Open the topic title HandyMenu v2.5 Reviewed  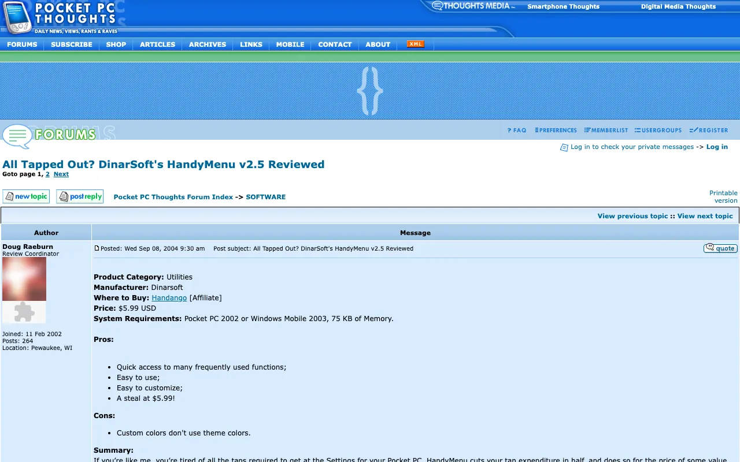[x=164, y=165]
